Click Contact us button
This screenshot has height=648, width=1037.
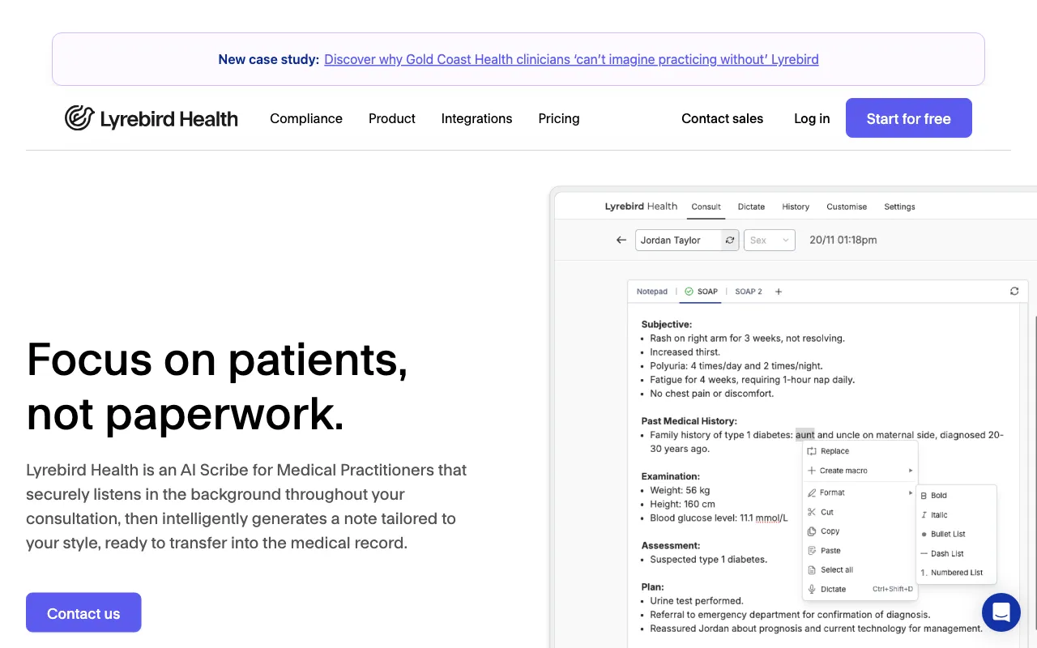[83, 613]
